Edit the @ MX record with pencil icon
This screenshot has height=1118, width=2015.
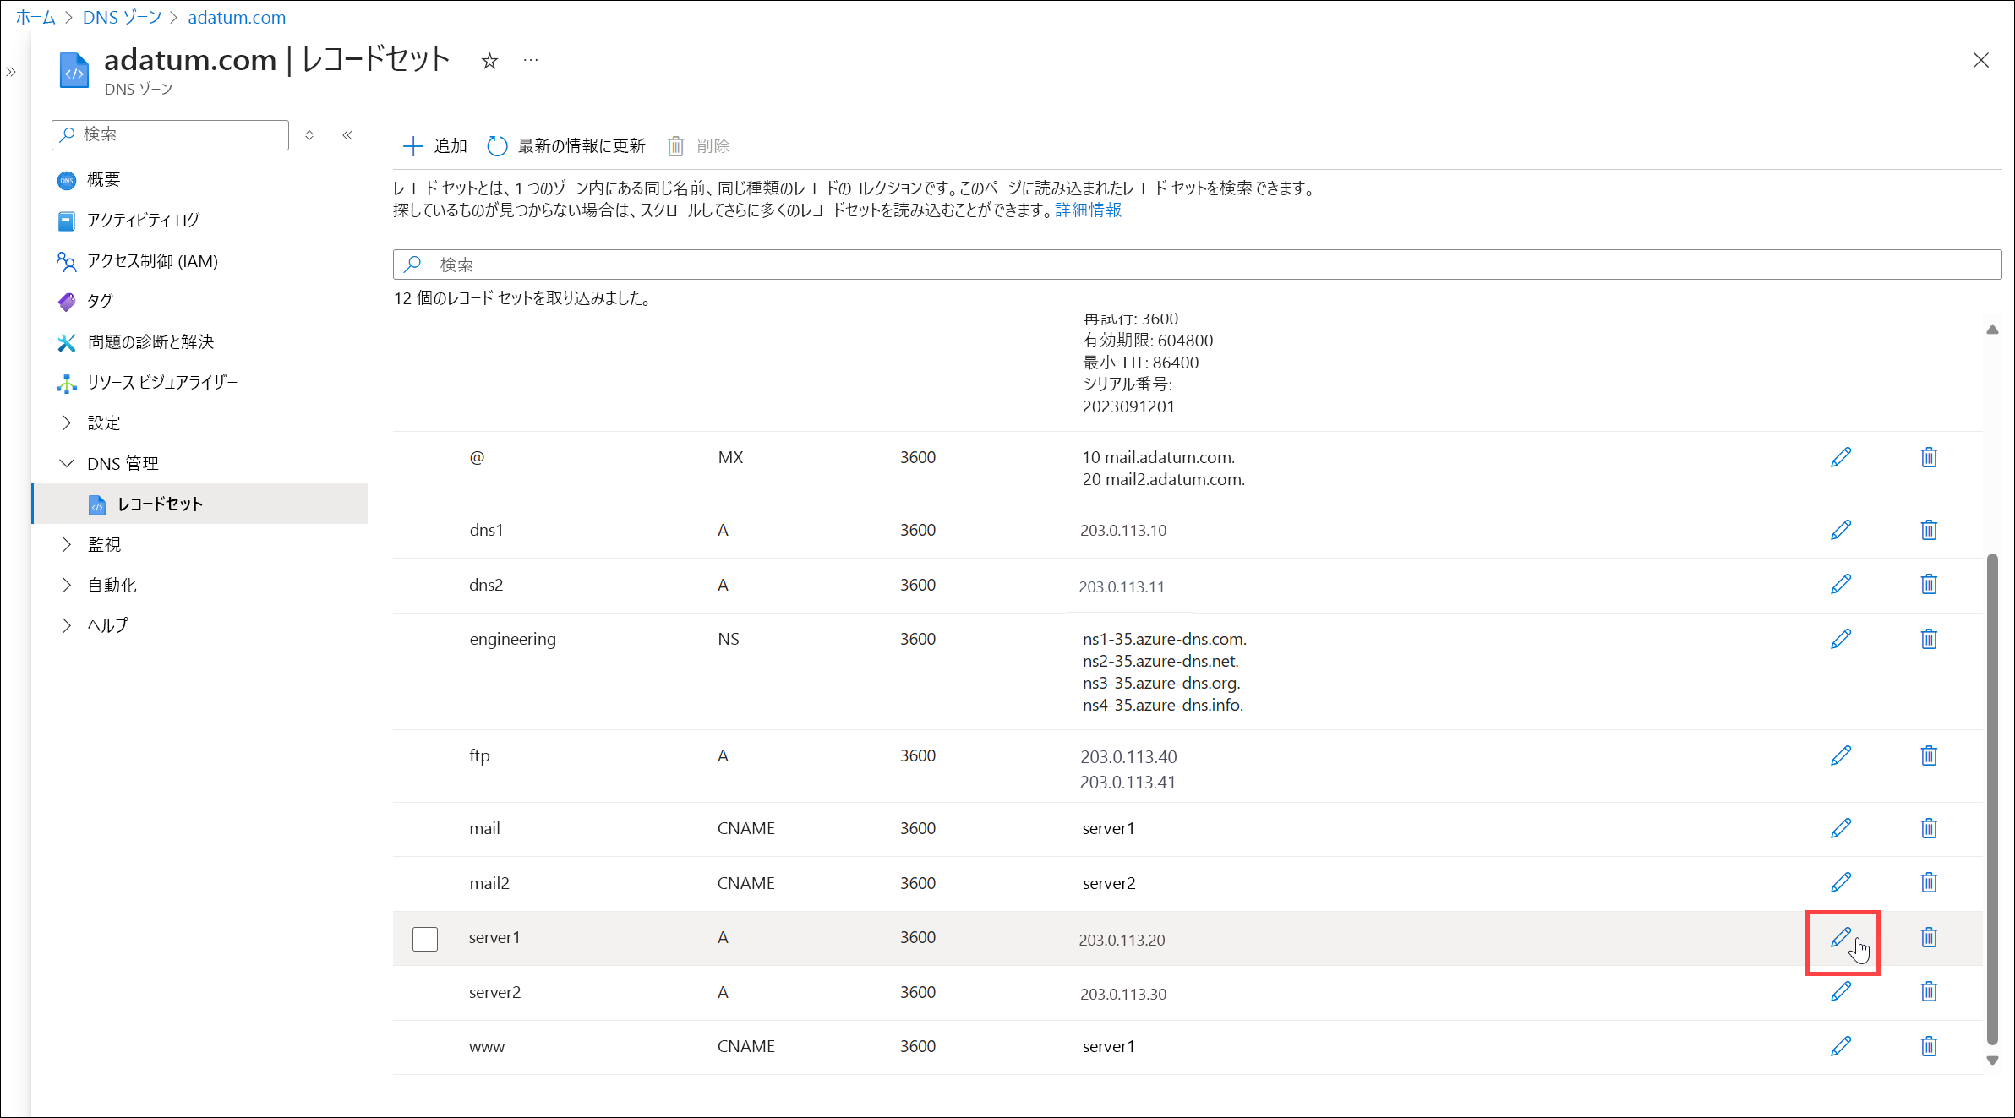1841,457
